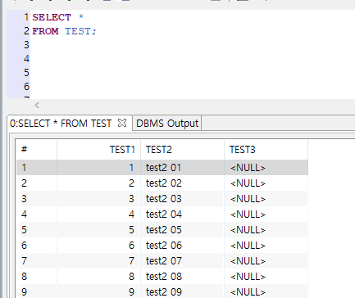This screenshot has height=298, width=355.
Task: Select the cell 'test2 09'
Action: pyautogui.click(x=183, y=291)
